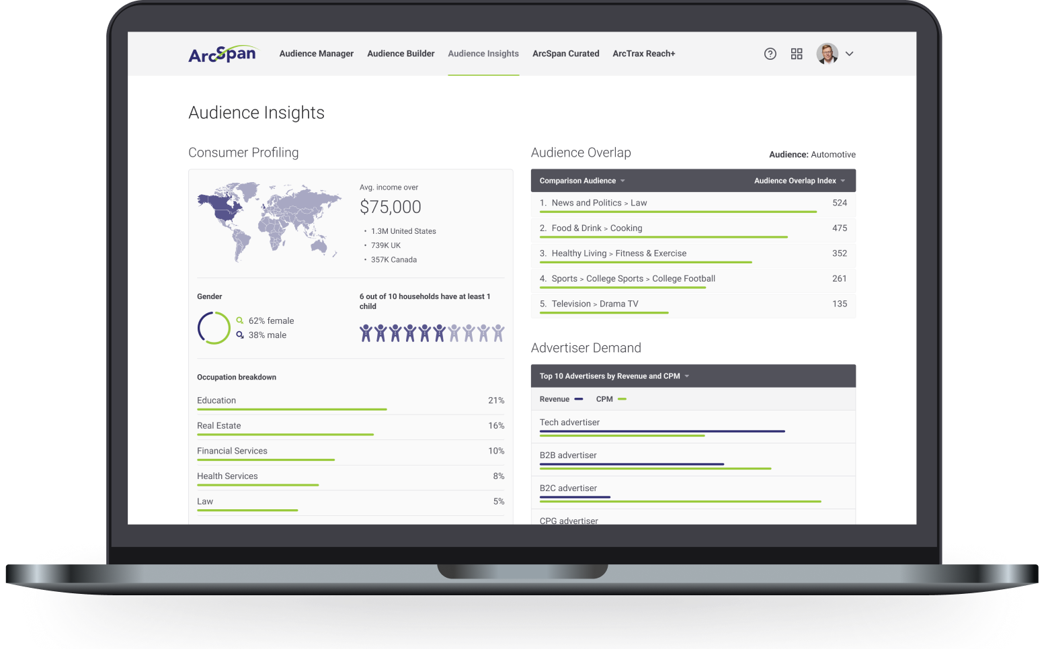Click the Law occupation row
1046x649 pixels.
pyautogui.click(x=350, y=503)
